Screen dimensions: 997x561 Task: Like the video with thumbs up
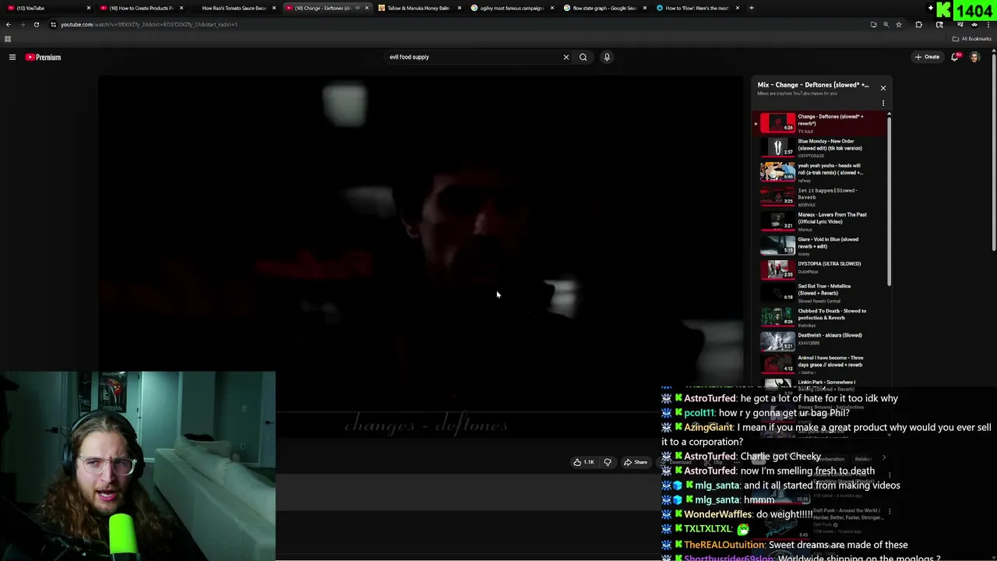pos(583,462)
